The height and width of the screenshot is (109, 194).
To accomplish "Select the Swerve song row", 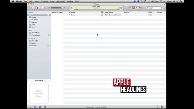I will pos(115,15).
